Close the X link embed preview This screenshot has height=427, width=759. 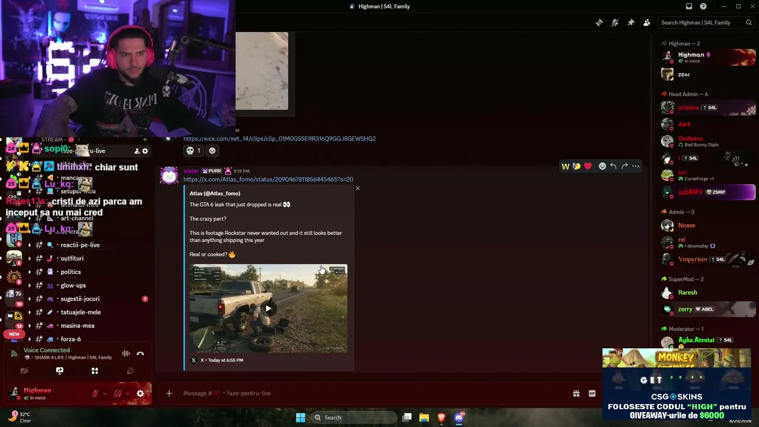[x=358, y=188]
